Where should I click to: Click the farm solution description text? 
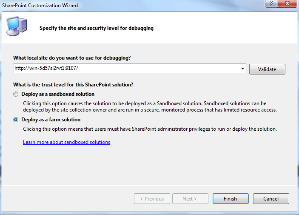click(150, 129)
